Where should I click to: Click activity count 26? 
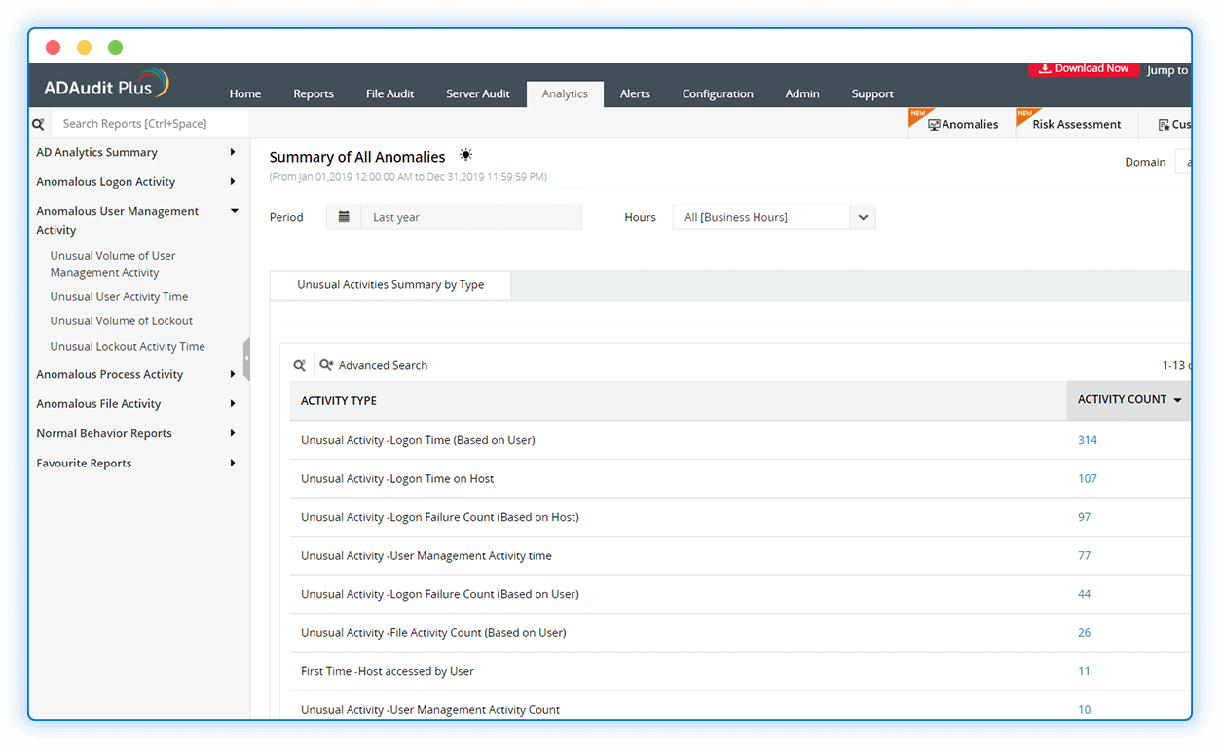(1084, 633)
